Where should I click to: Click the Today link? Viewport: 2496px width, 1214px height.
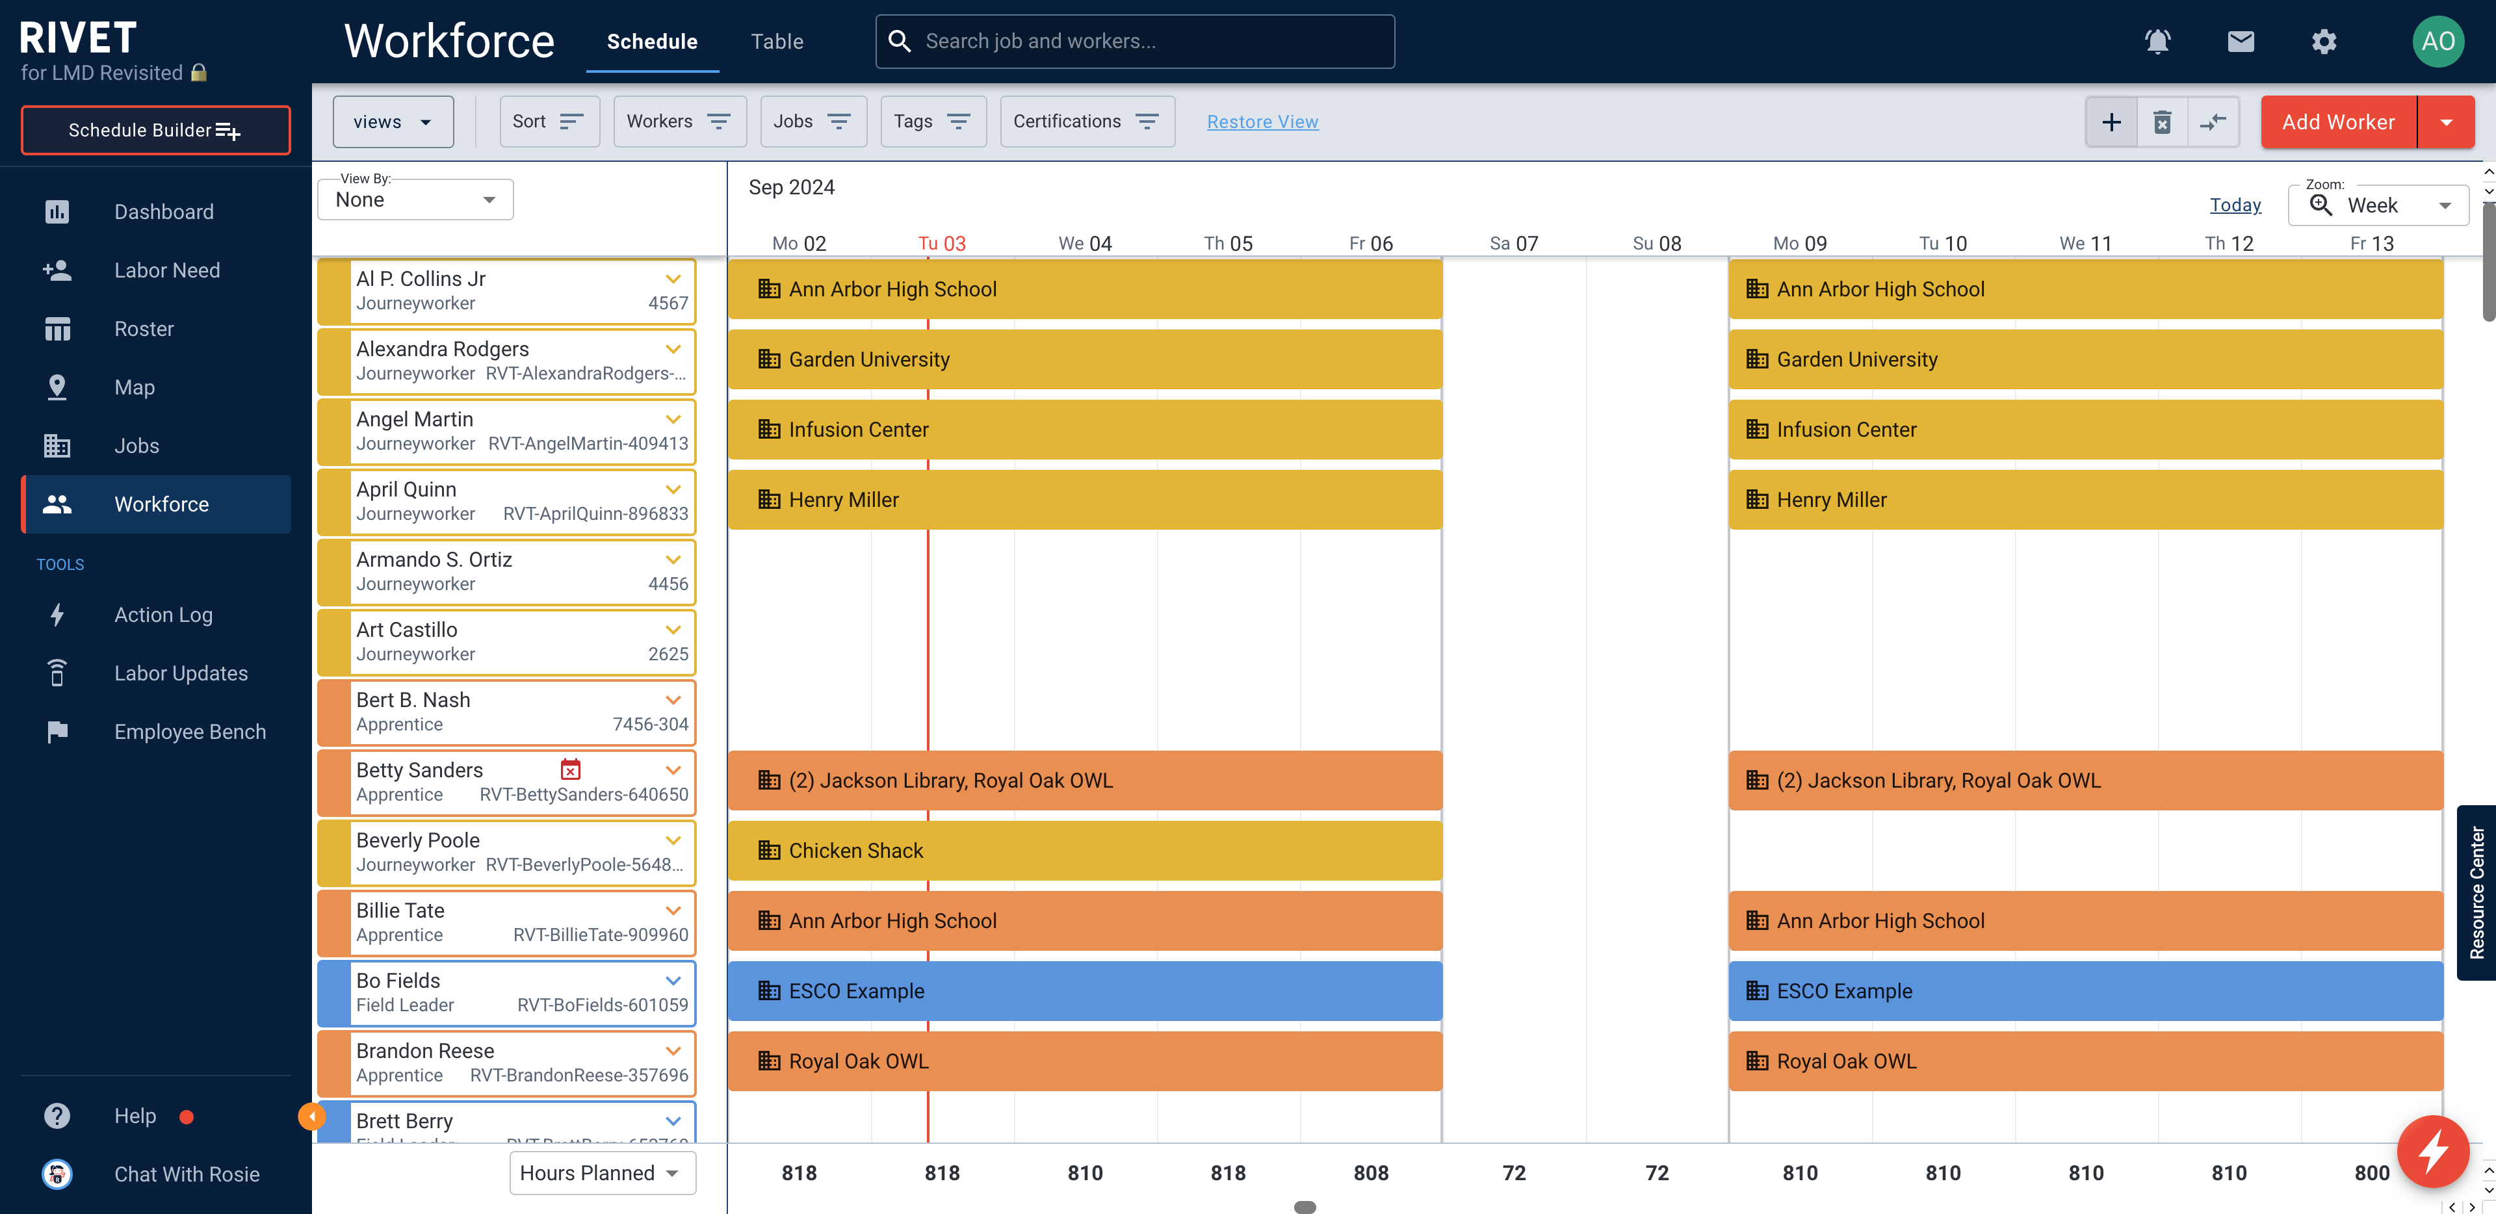tap(2235, 205)
